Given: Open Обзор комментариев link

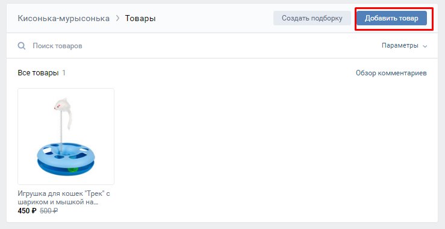Looking at the screenshot, I should pyautogui.click(x=391, y=73).
